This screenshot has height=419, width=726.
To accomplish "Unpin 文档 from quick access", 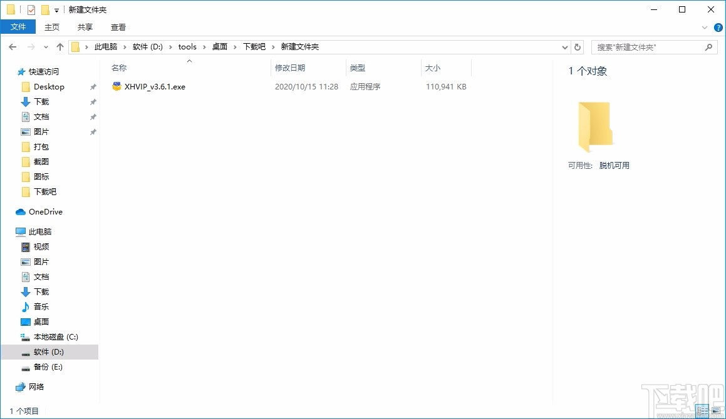I will (x=93, y=116).
